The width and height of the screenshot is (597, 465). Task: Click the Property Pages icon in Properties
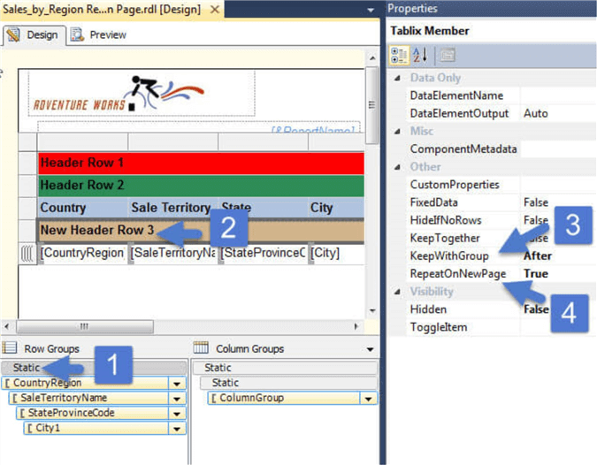(448, 55)
